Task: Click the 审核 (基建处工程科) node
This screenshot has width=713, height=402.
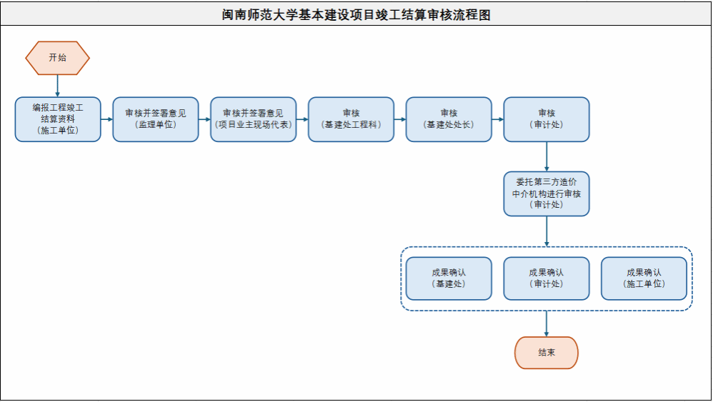Action: pos(351,119)
